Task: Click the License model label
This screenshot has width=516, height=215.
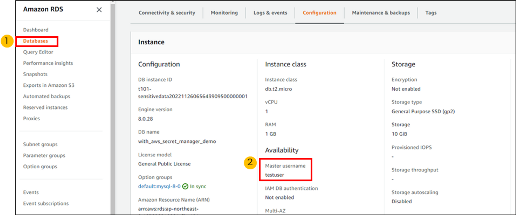Action: click(x=155, y=155)
